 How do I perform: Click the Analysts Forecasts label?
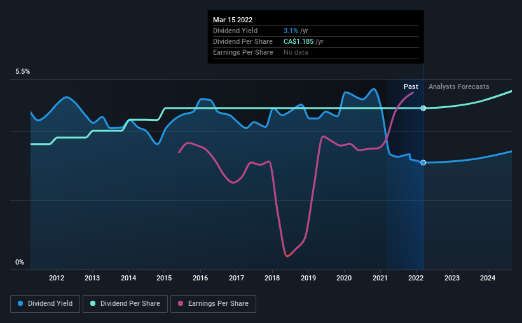[x=459, y=86]
